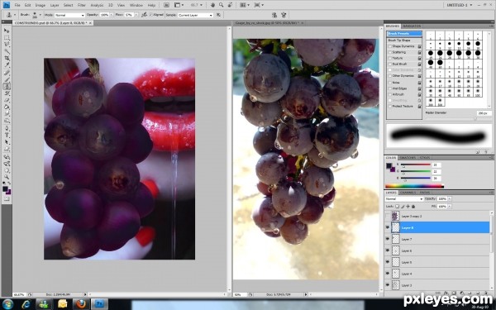Viewport: 496px width, 310px height.
Task: Select the Magic Wand tool
Action: 7,51
